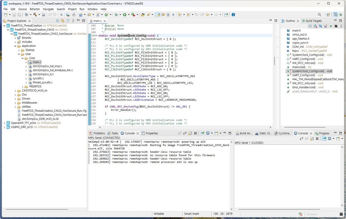Toggle Link with Editor in Project Explorer
This screenshot has width=346, height=219.
coord(63,21)
